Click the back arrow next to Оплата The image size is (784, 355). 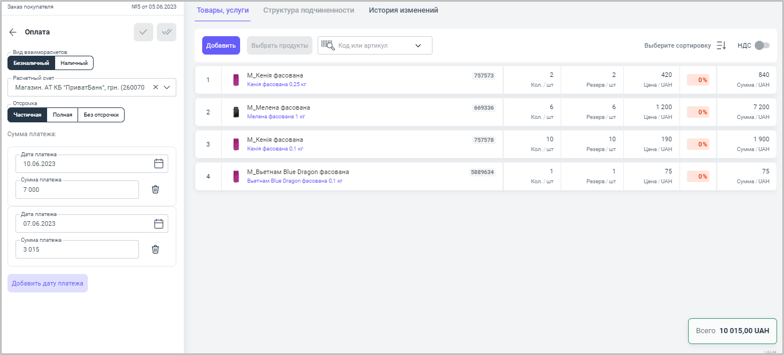point(13,32)
